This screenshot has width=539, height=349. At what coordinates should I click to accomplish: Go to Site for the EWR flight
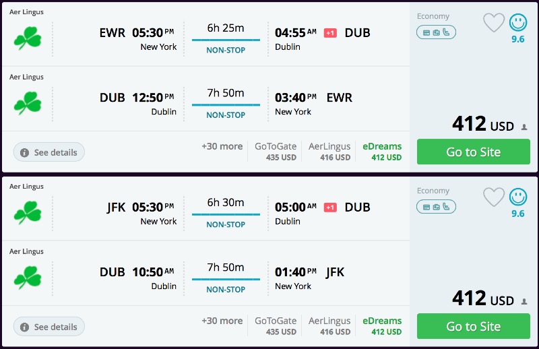pos(473,152)
